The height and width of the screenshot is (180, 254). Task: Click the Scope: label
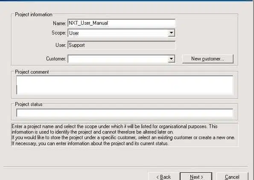click(x=58, y=33)
